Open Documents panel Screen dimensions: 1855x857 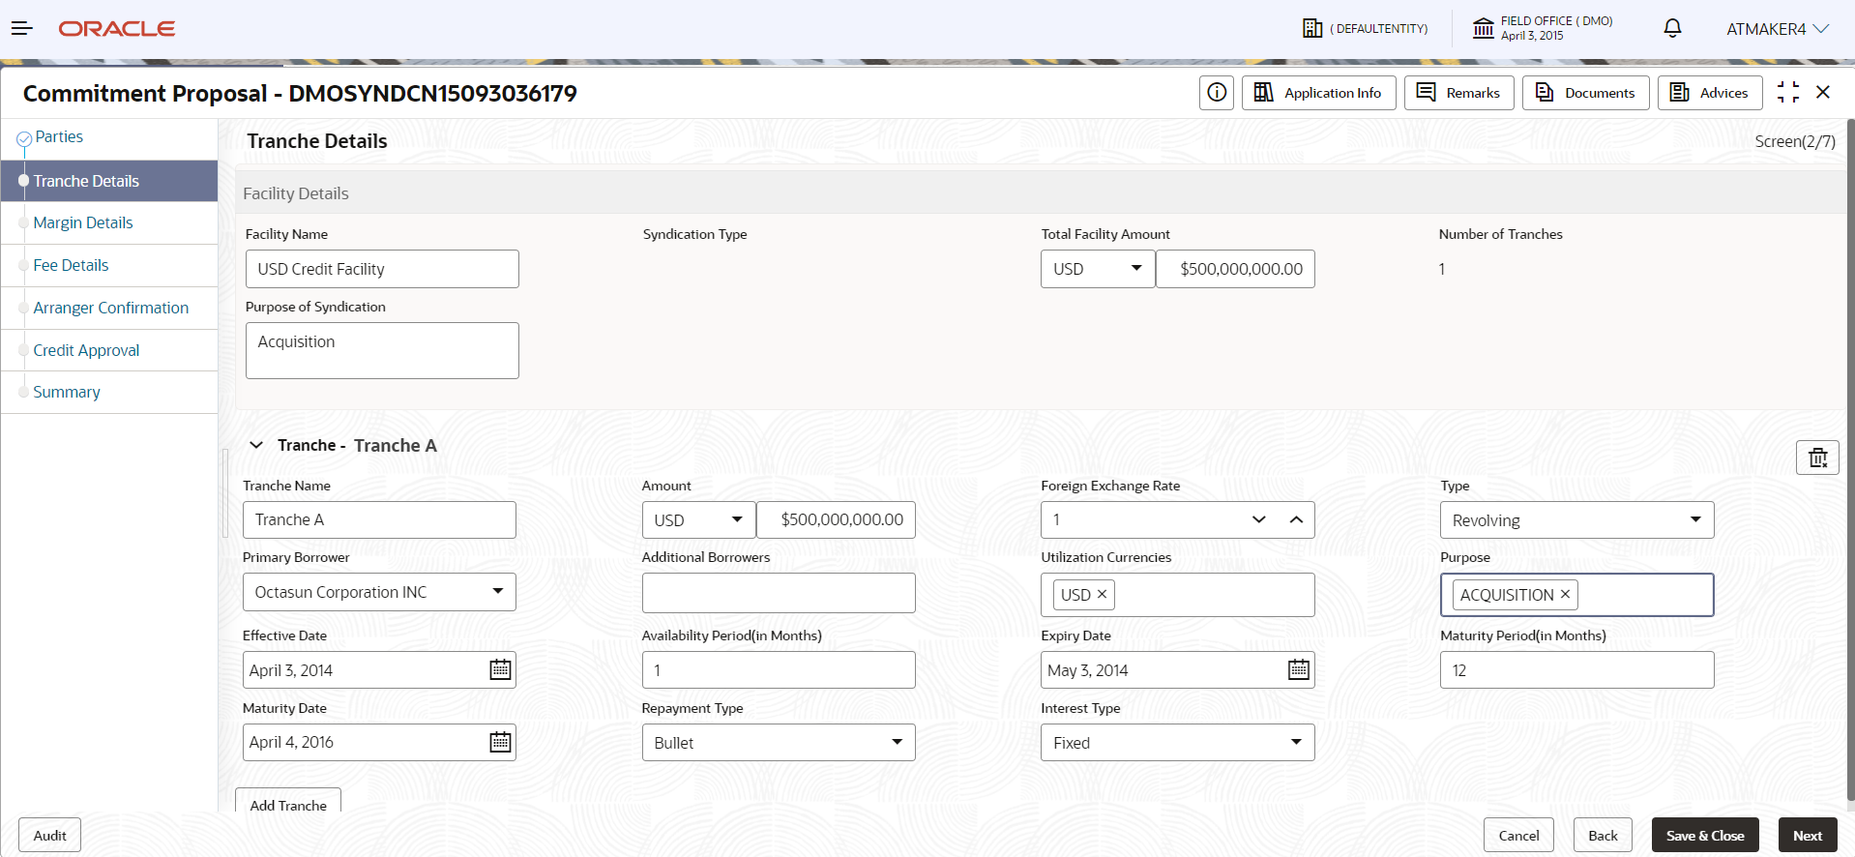(1585, 93)
